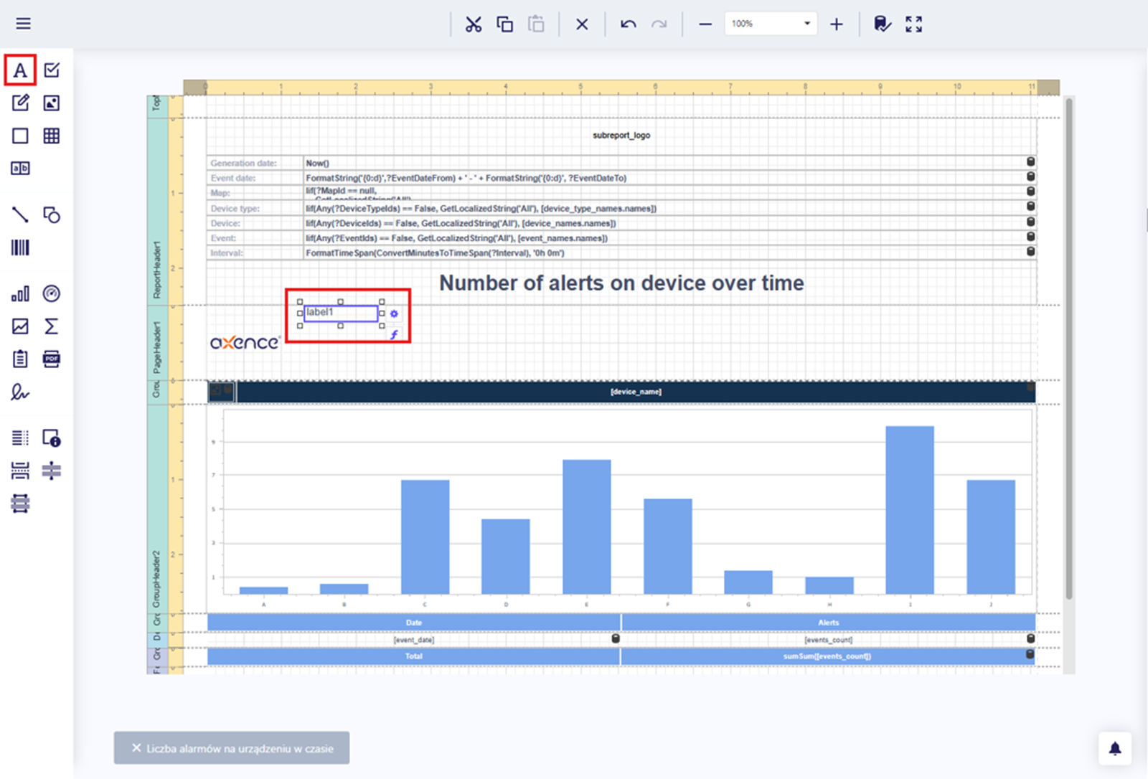
Task: Open the hamburger menu
Action: pos(24,24)
